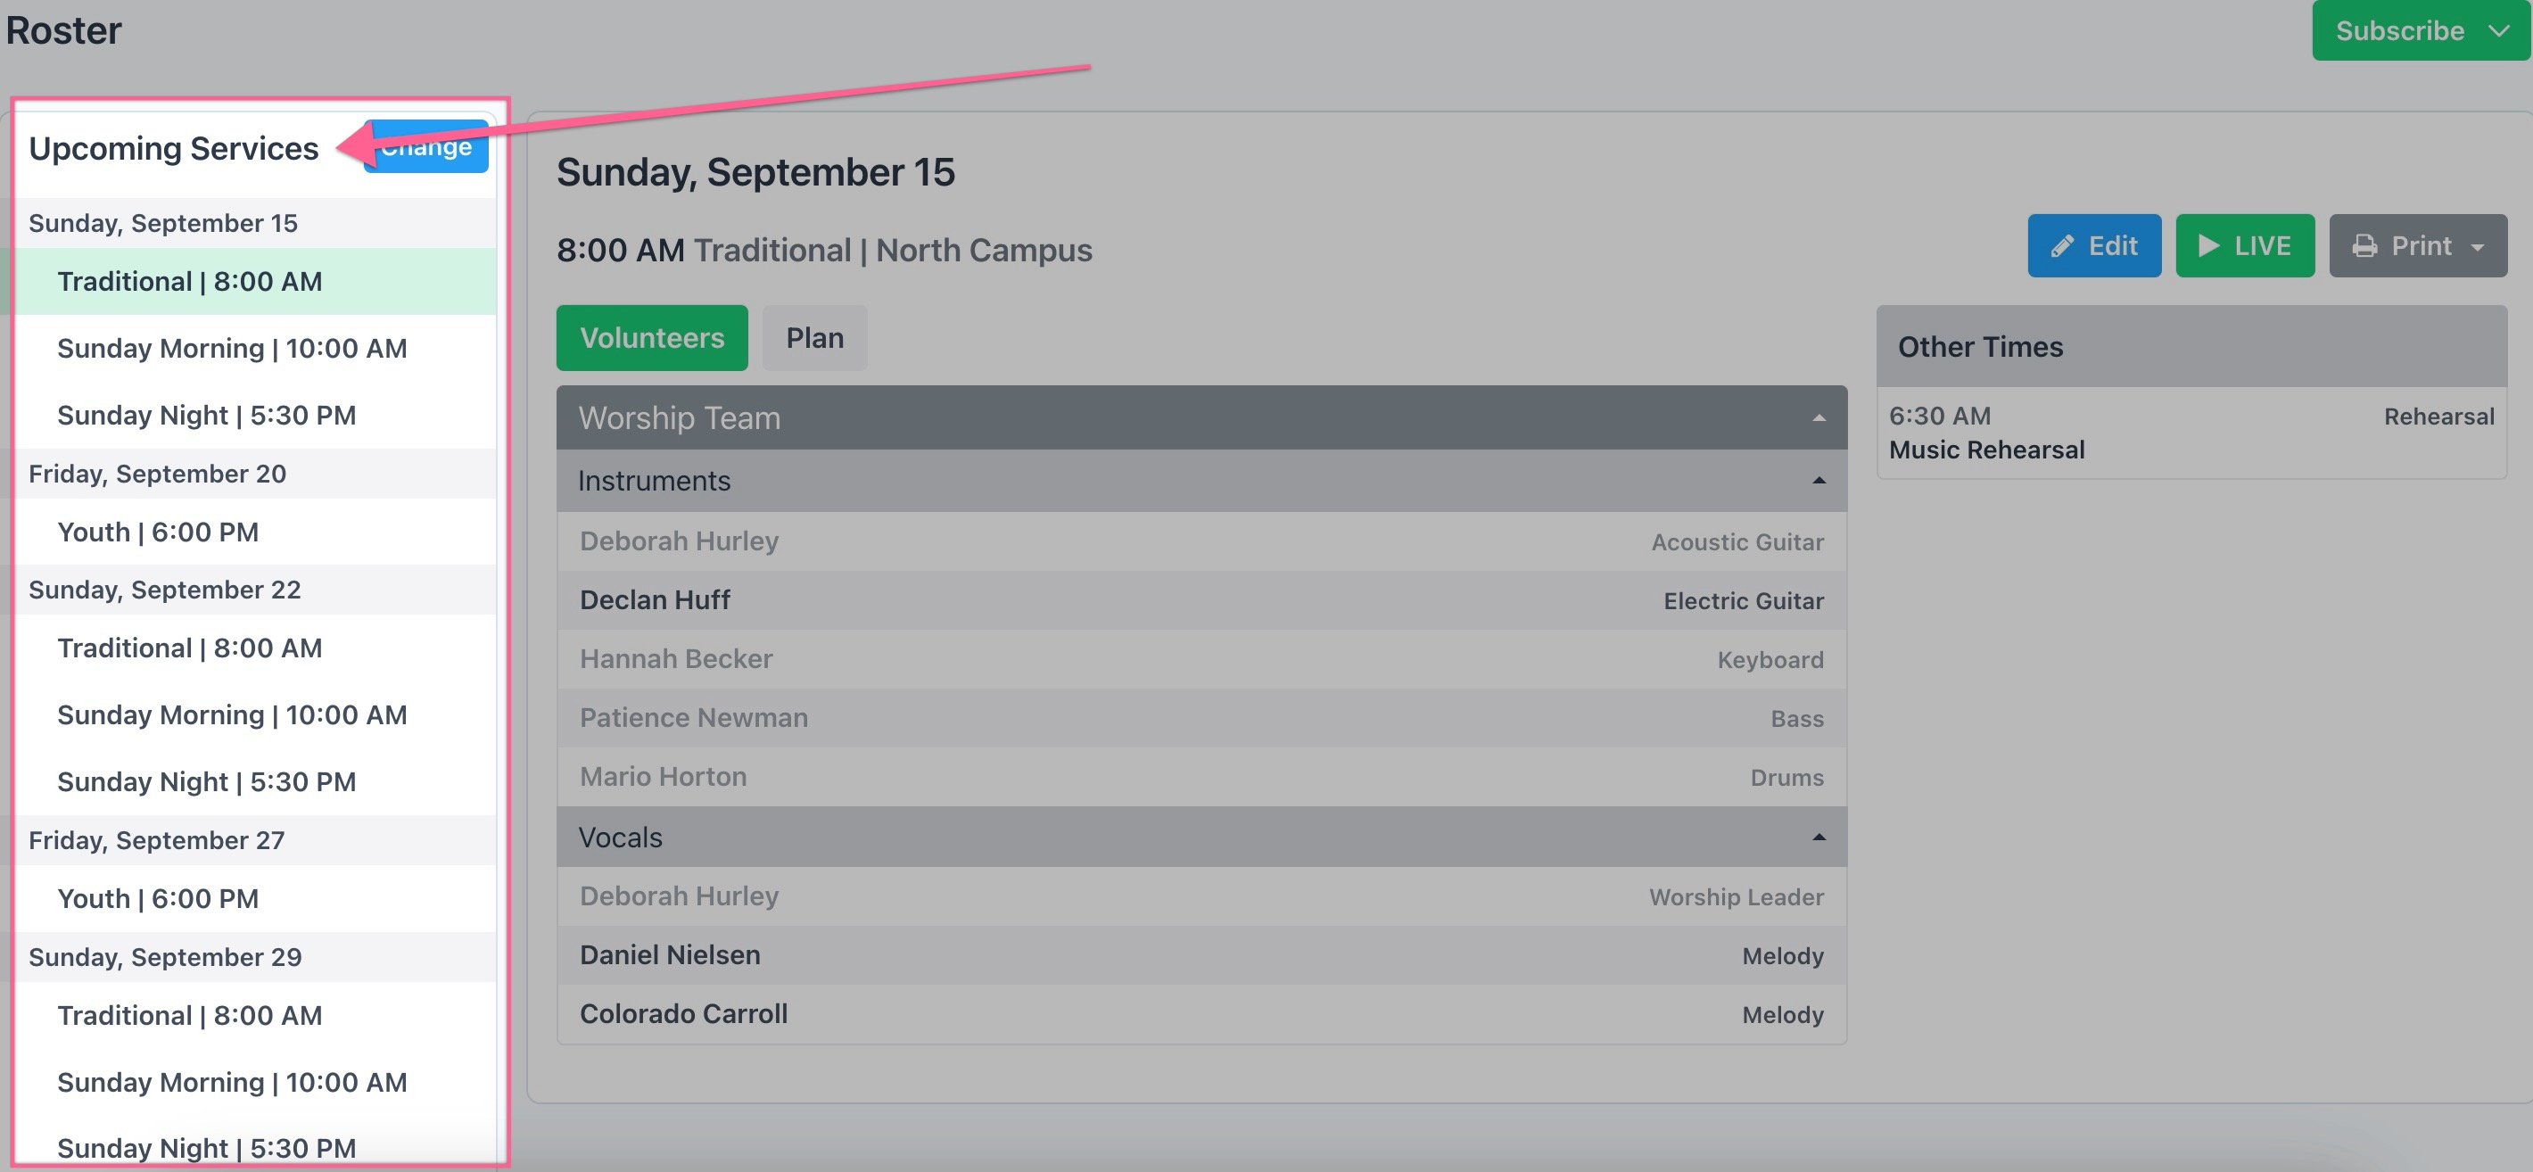Open the Subscribe dropdown chevron
The width and height of the screenshot is (2533, 1172).
pos(2498,31)
